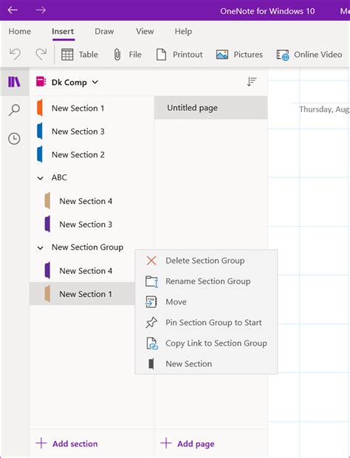Switch to the Home tab
The height and width of the screenshot is (458, 350).
point(19,31)
